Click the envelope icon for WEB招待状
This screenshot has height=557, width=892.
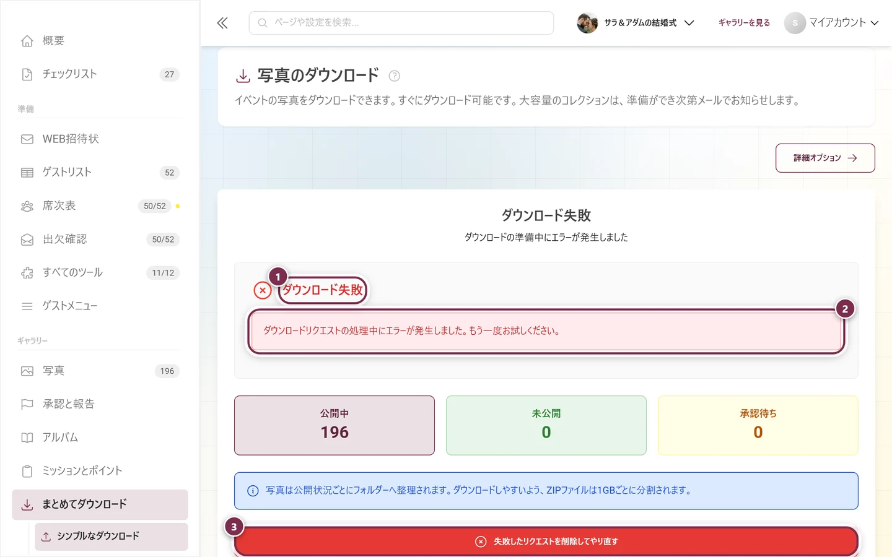tap(27, 139)
